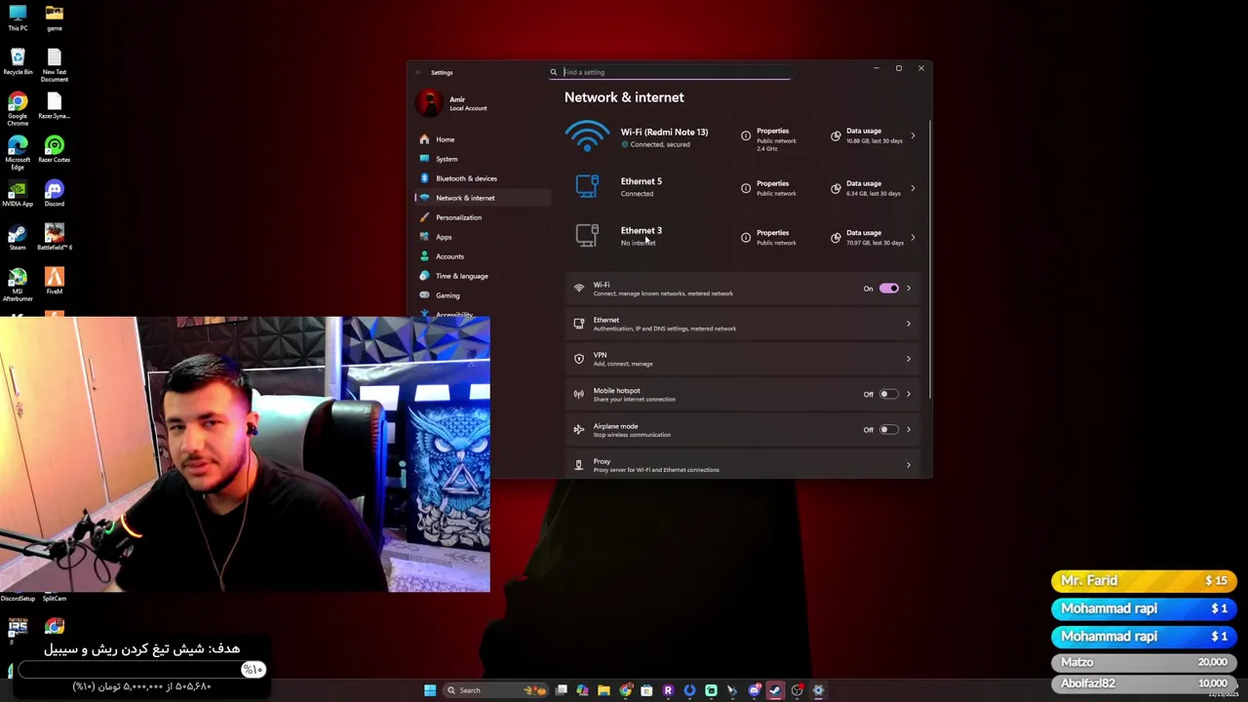
Task: Expand the Airplane mode row chevron
Action: (x=909, y=430)
